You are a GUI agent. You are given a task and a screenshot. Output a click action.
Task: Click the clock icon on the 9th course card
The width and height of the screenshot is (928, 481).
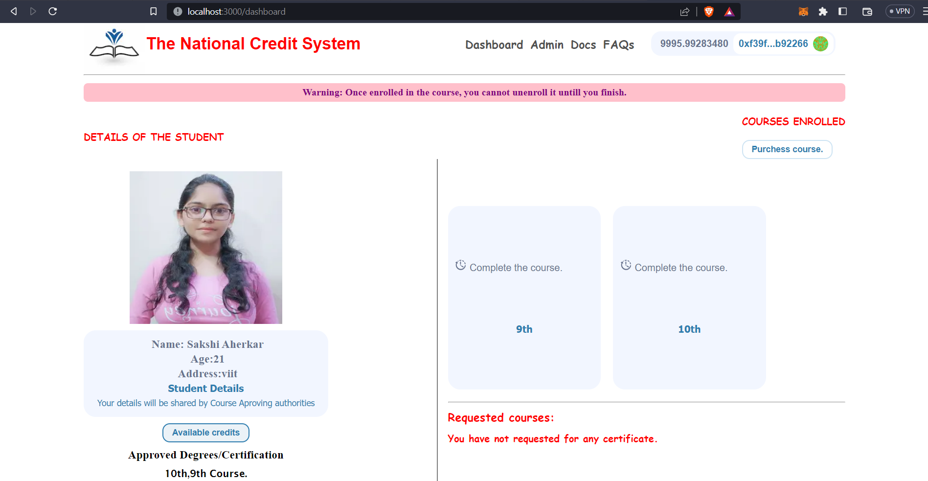[460, 265]
